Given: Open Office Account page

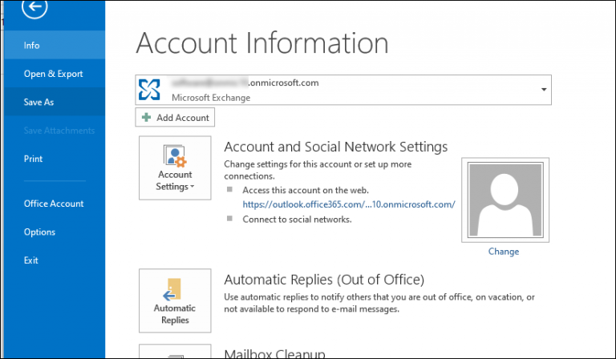Looking at the screenshot, I should pyautogui.click(x=55, y=204).
